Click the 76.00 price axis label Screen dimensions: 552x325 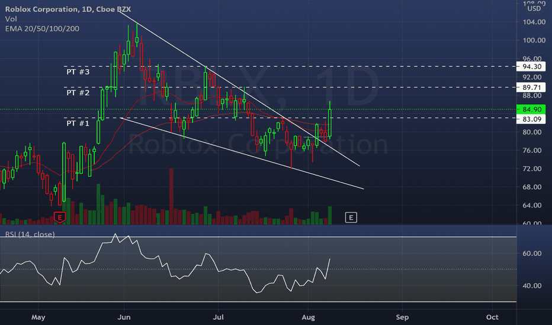(532, 150)
